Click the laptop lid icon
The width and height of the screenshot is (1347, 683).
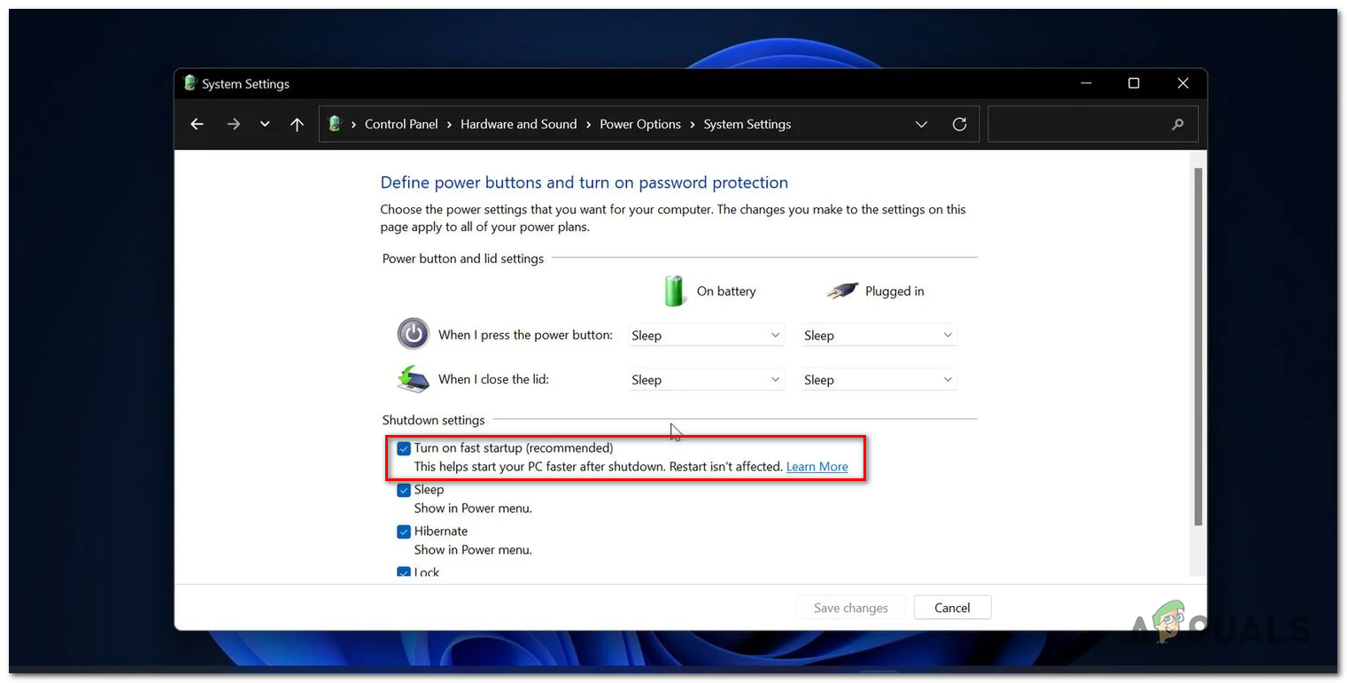point(411,378)
